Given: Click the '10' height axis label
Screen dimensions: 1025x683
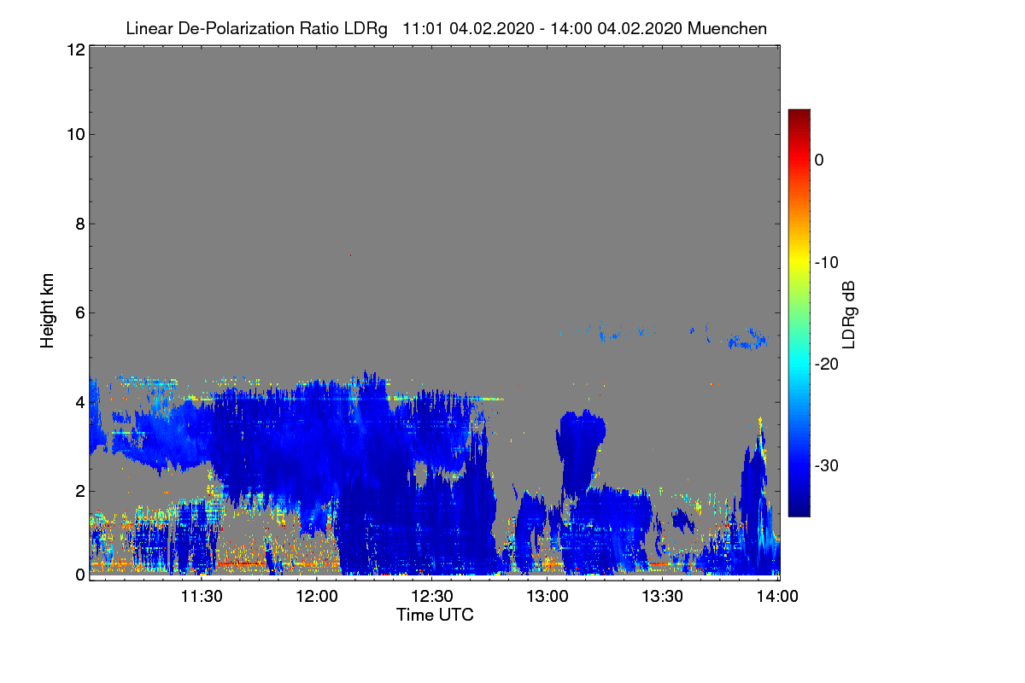Looking at the screenshot, I should click(74, 134).
